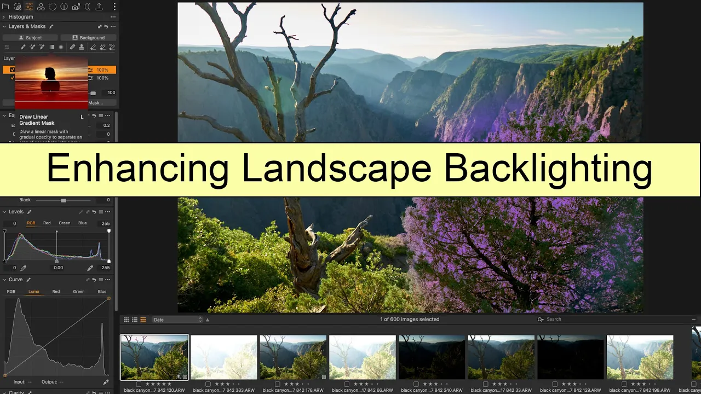The image size is (701, 394).
Task: Open the vertical three-dot tool tabs menu
Action: coord(114,7)
